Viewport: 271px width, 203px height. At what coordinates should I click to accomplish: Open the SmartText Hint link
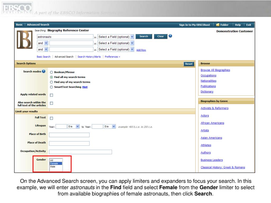point(85,87)
